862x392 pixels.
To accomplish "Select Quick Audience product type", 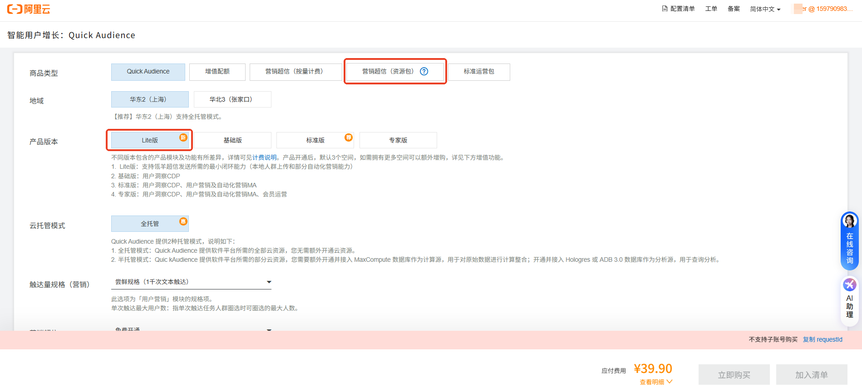I will pos(148,72).
